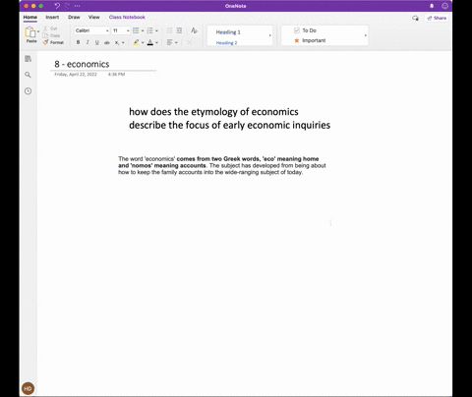The image size is (472, 397).
Task: Expand the alignment options arrow
Action: tap(176, 42)
